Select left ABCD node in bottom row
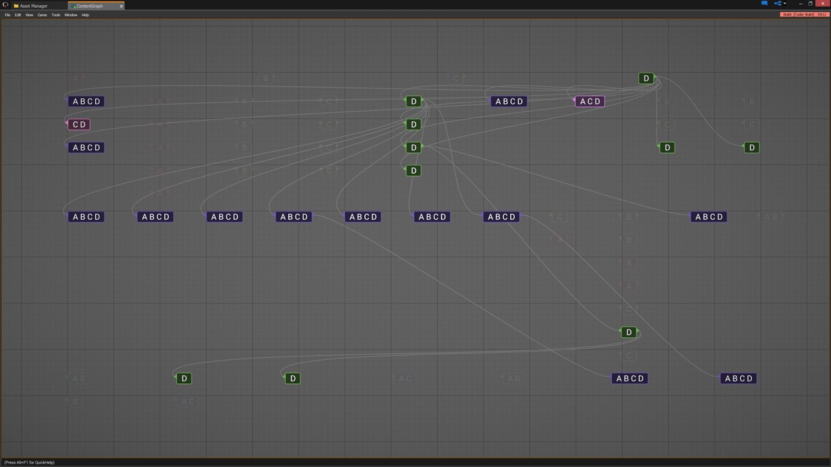The image size is (831, 467). (630, 378)
